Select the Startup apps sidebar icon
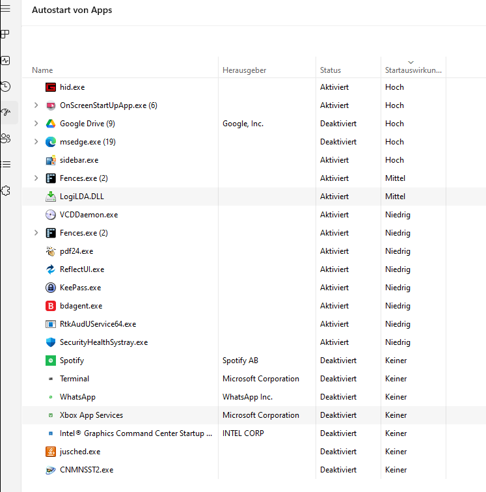 click(6, 112)
